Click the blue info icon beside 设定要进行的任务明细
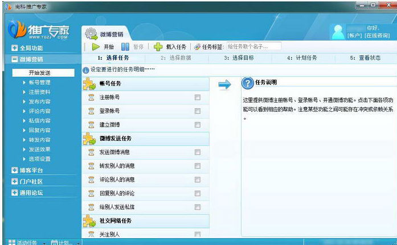Screen dimensions: 397x245 (86, 70)
